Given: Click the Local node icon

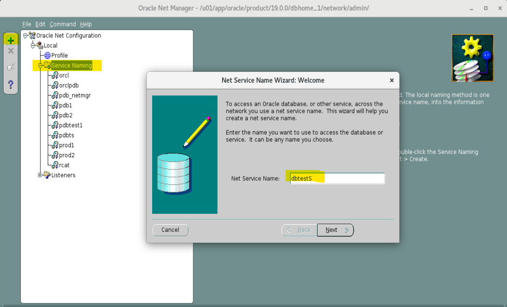Looking at the screenshot, I should 40,45.
